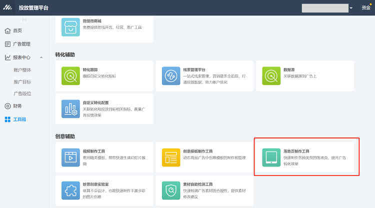Click the 妙思创意实验室 title
The width and height of the screenshot is (375, 208).
95,184
